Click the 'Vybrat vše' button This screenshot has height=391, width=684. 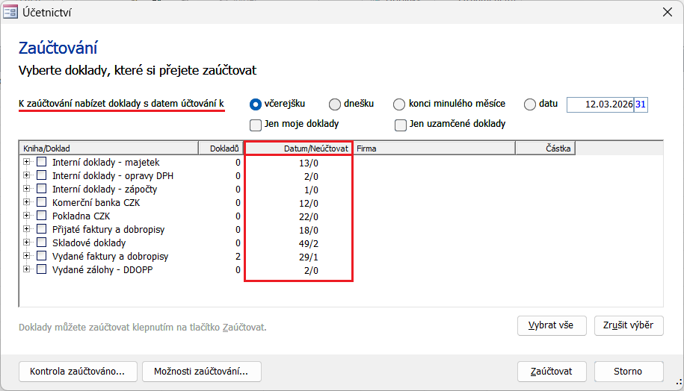(x=552, y=325)
